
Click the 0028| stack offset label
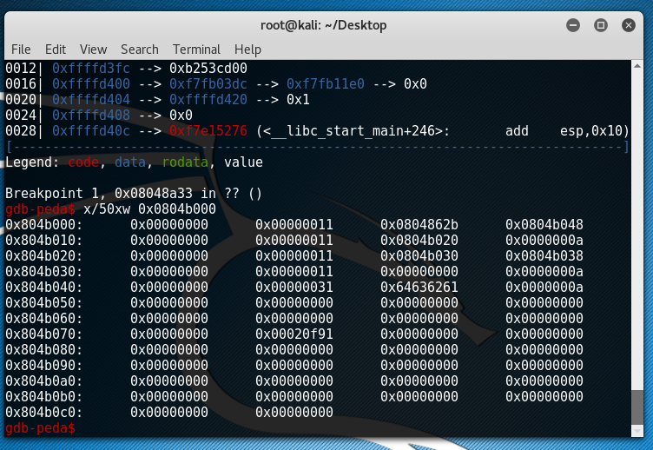coord(23,131)
